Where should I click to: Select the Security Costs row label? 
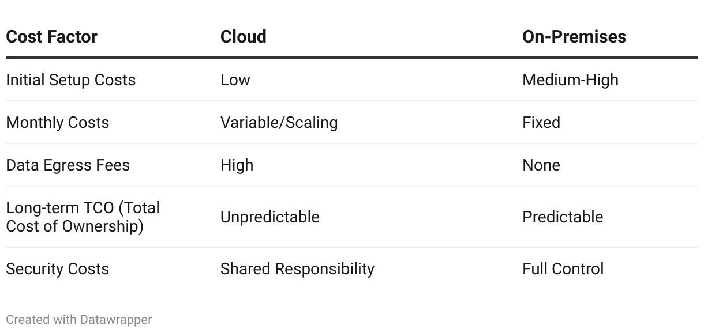57,268
